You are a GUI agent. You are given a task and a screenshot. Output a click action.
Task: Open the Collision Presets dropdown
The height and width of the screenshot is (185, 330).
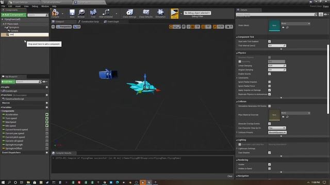pos(277,133)
